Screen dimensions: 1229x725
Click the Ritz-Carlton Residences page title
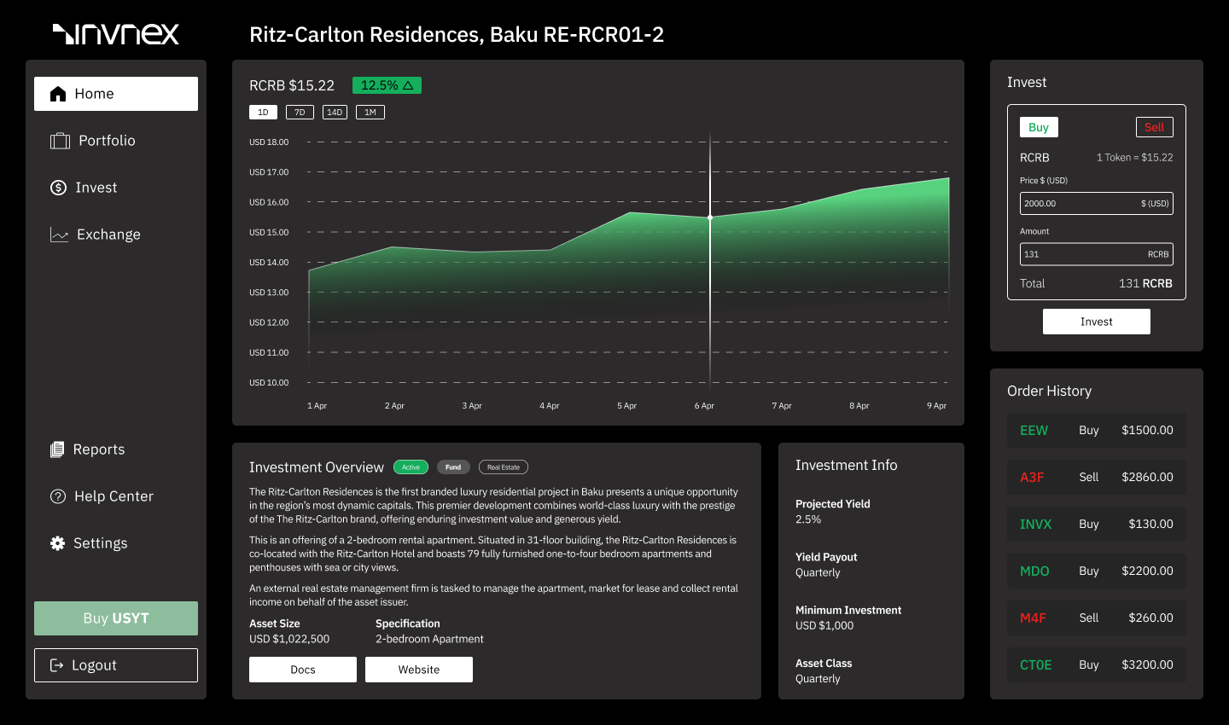tap(457, 34)
